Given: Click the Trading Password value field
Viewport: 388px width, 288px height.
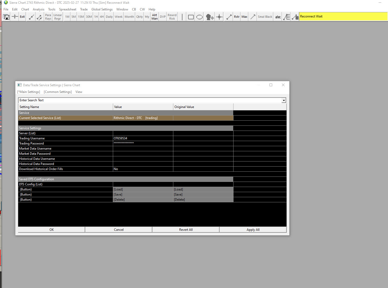Looking at the screenshot, I should coord(143,143).
